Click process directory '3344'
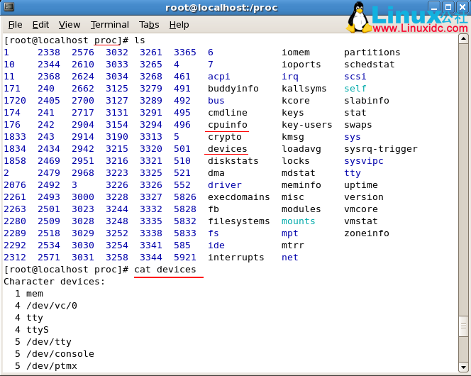The width and height of the screenshot is (471, 376). pos(151,258)
